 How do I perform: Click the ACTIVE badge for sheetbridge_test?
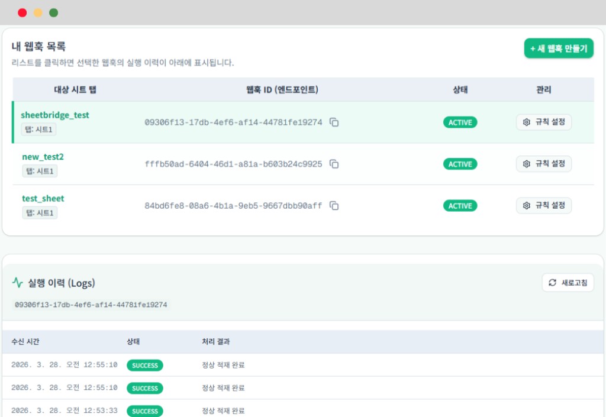pos(460,122)
